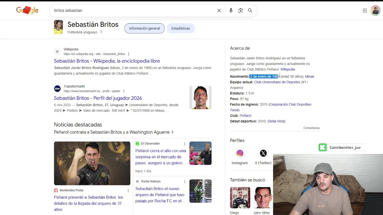Start voice search with microphone icon
The width and height of the screenshot is (383, 215).
click(231, 10)
